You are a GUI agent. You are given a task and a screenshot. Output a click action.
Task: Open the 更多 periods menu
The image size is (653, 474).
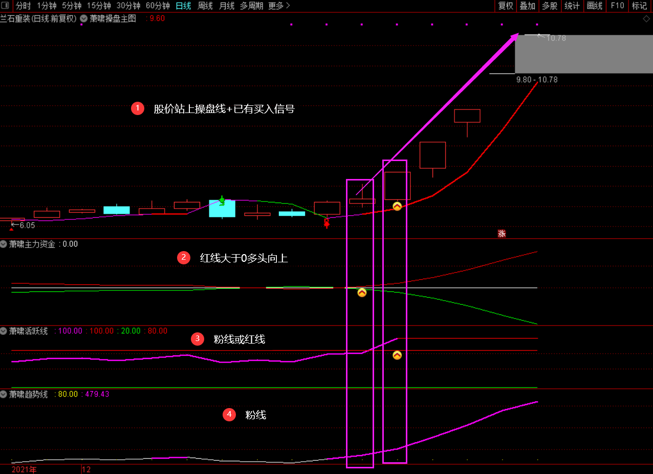pyautogui.click(x=279, y=6)
